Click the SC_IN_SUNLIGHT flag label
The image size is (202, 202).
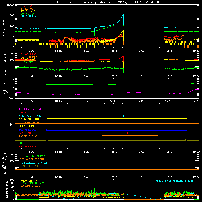[x=29, y=119]
